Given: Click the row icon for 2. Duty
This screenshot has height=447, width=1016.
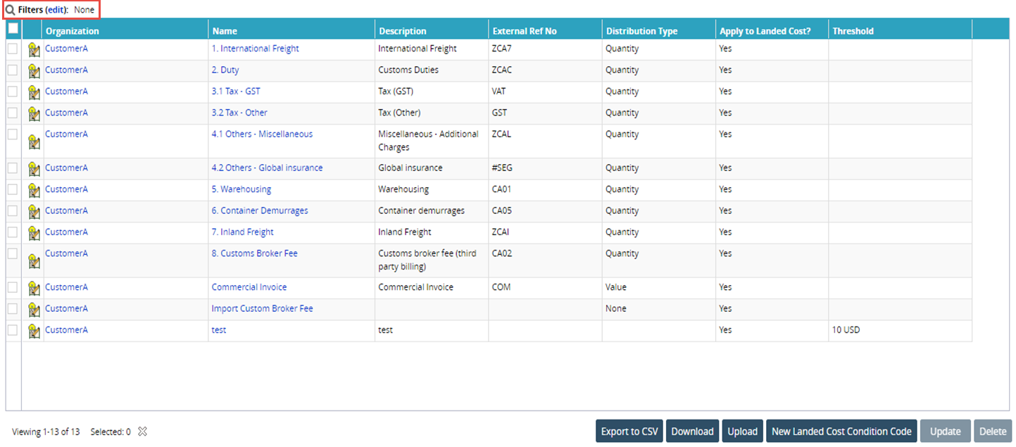Looking at the screenshot, I should click(x=33, y=71).
